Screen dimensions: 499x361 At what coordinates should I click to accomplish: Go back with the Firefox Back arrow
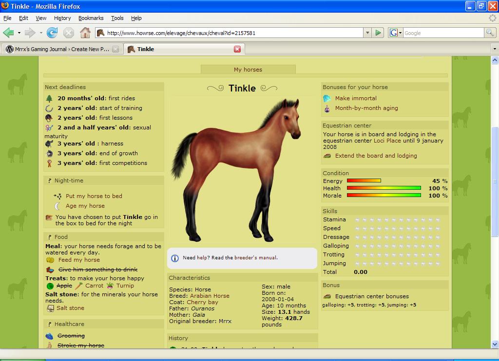point(9,33)
